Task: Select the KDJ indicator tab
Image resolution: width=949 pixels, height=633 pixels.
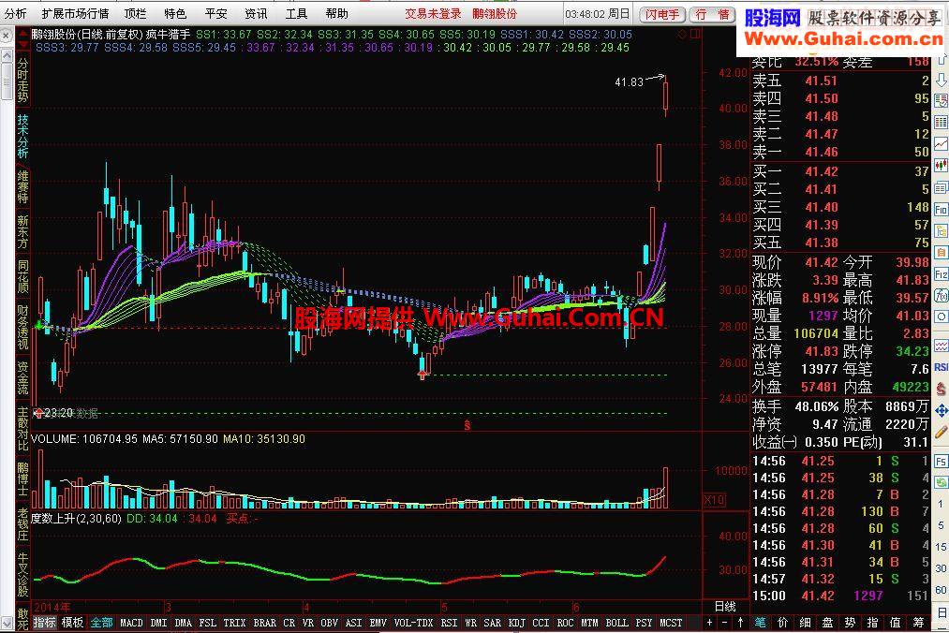Action: pos(516,622)
